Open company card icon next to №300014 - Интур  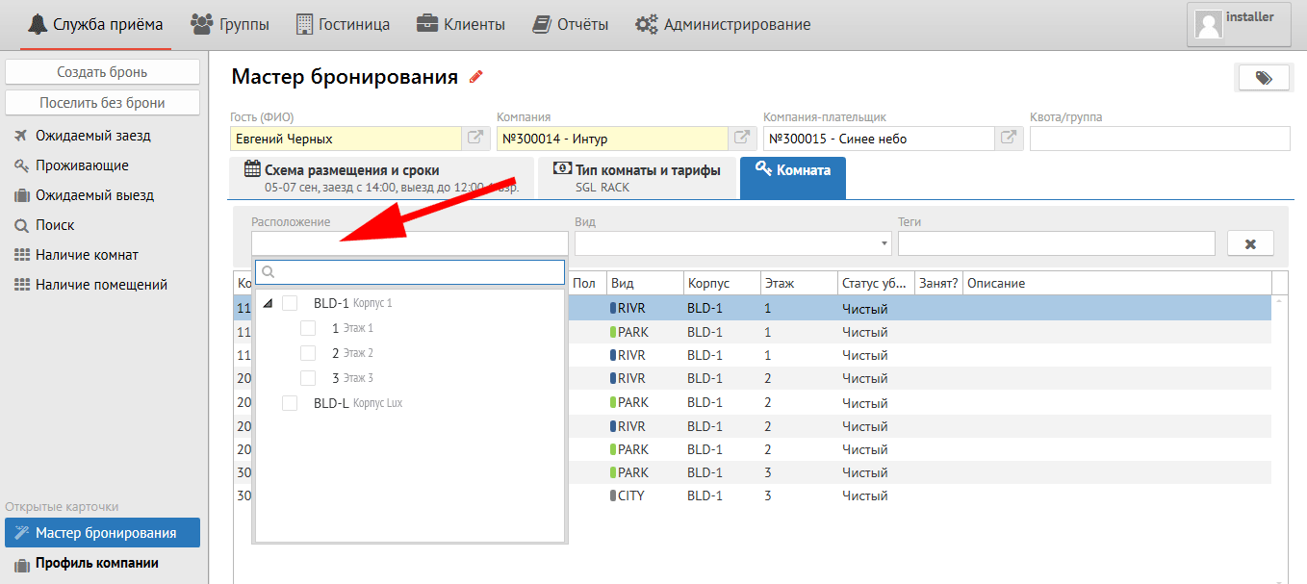pyautogui.click(x=742, y=138)
